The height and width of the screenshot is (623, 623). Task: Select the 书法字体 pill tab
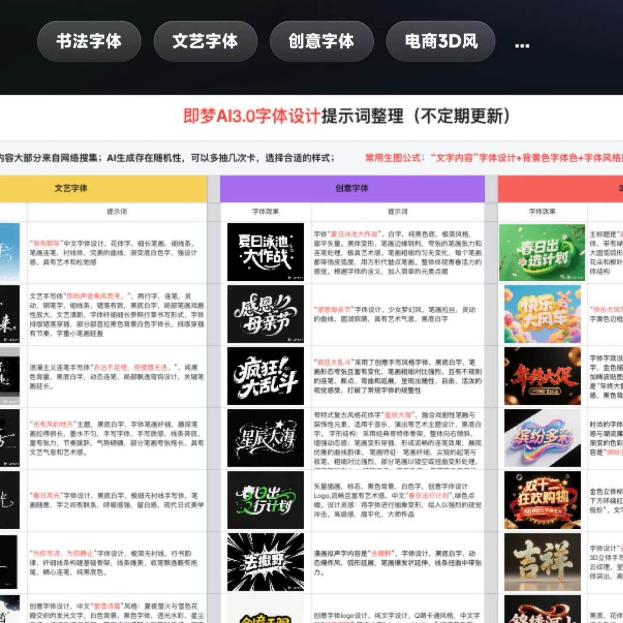[89, 42]
